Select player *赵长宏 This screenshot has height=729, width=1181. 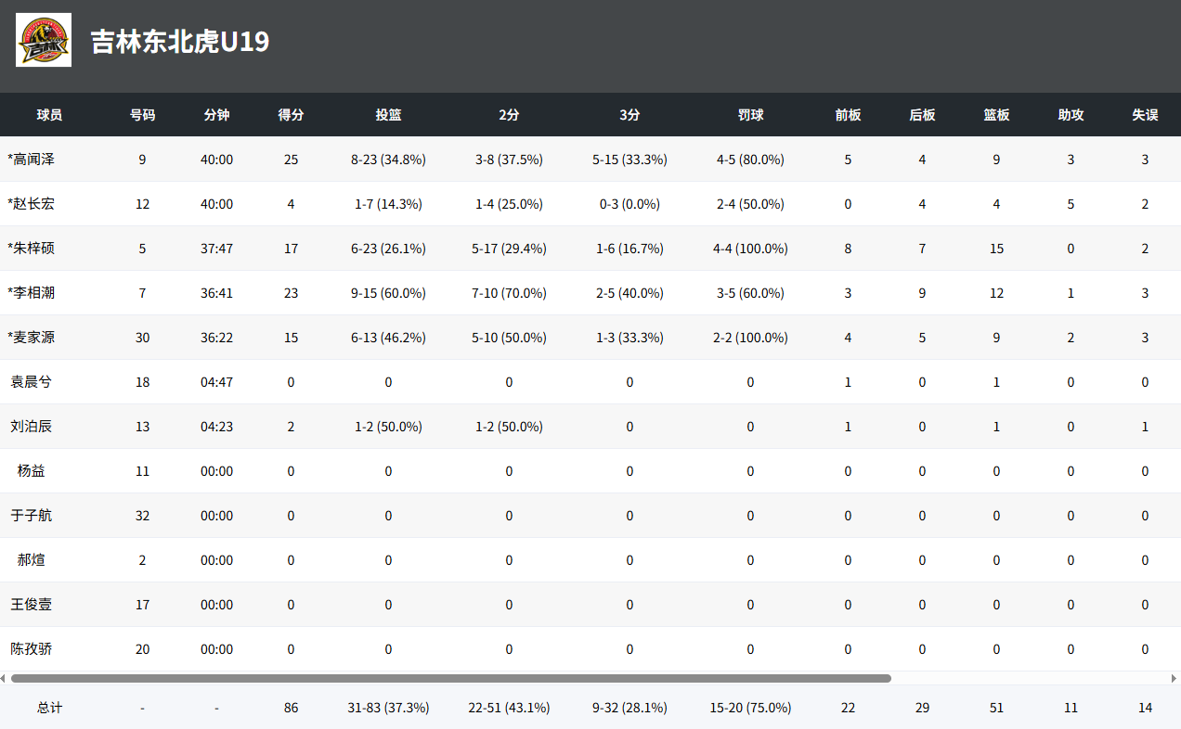(32, 204)
